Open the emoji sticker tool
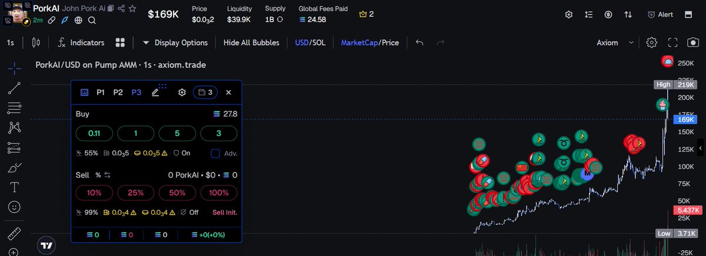 click(15, 207)
